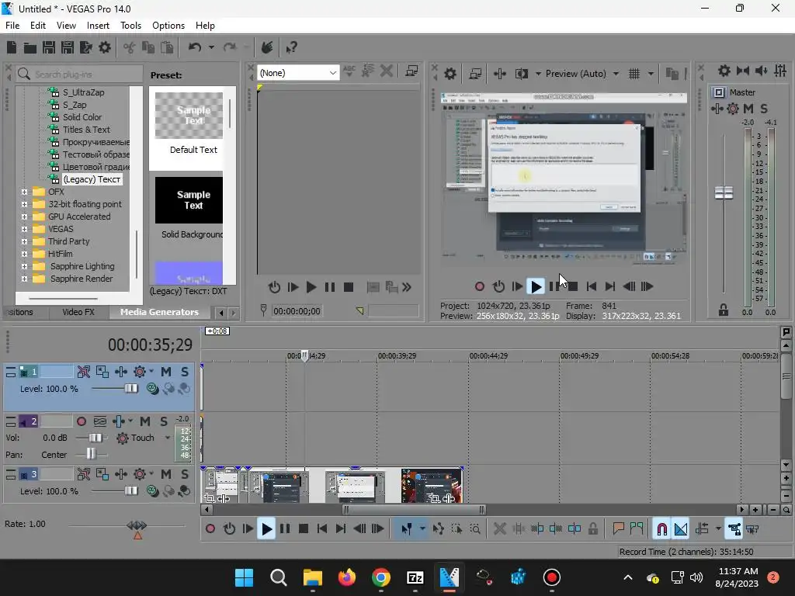
Task: Click the Undo arrow in the toolbar
Action: coord(195,47)
